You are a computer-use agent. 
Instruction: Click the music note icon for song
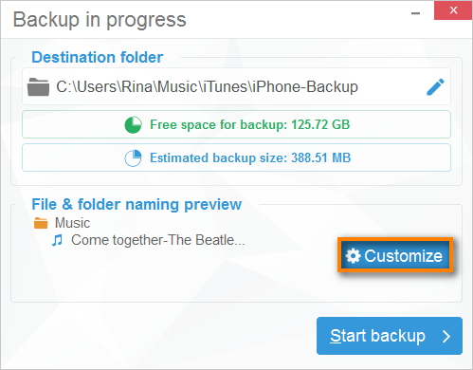[57, 240]
